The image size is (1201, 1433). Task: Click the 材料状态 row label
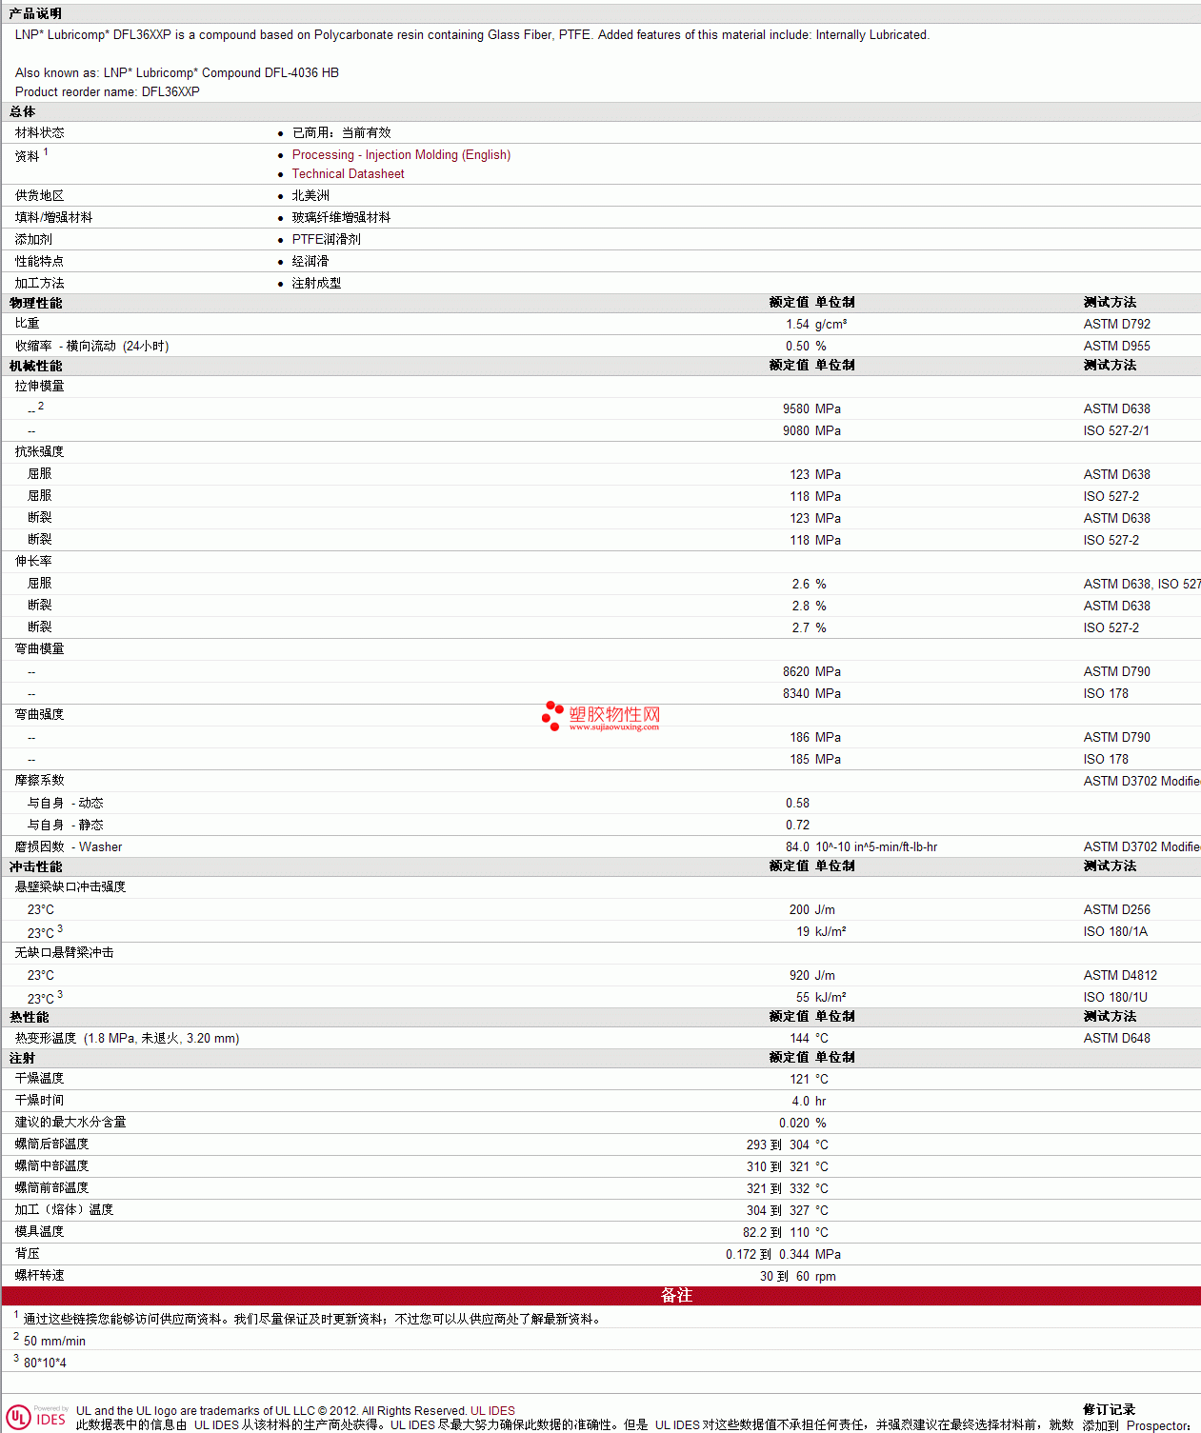coord(39,132)
